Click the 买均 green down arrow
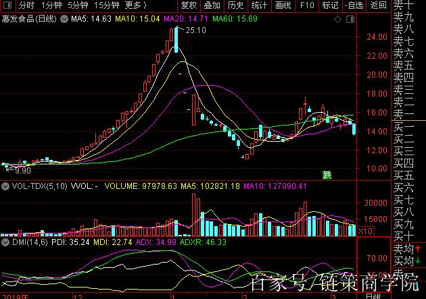The width and height of the screenshot is (426, 299). pyautogui.click(x=418, y=261)
